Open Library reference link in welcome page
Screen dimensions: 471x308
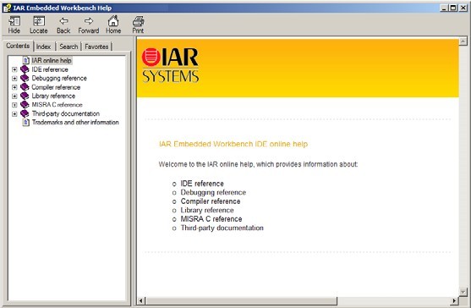point(207,210)
